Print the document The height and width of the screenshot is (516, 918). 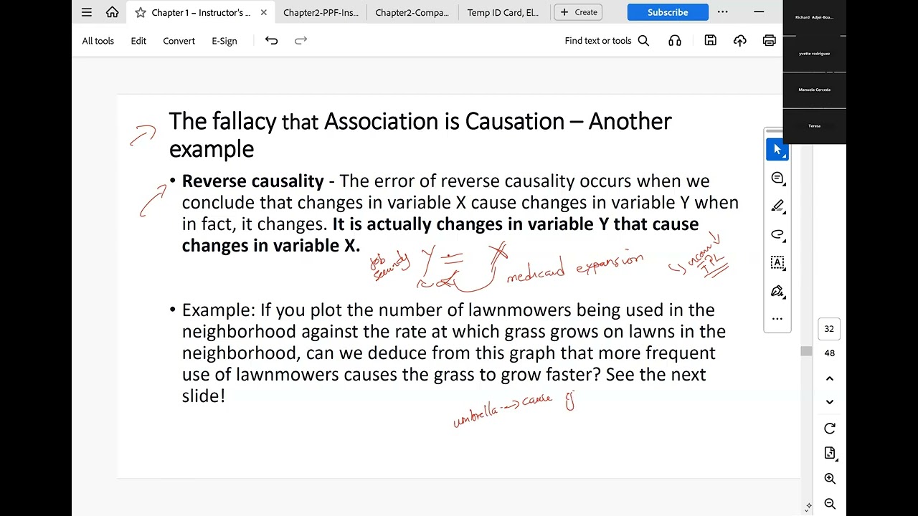tap(770, 41)
